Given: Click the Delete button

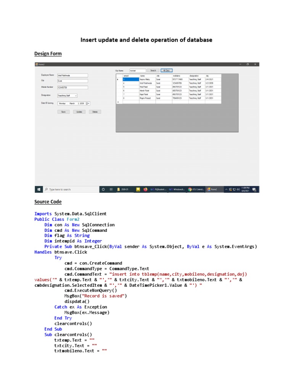Looking at the screenshot, I should click(x=95, y=112).
